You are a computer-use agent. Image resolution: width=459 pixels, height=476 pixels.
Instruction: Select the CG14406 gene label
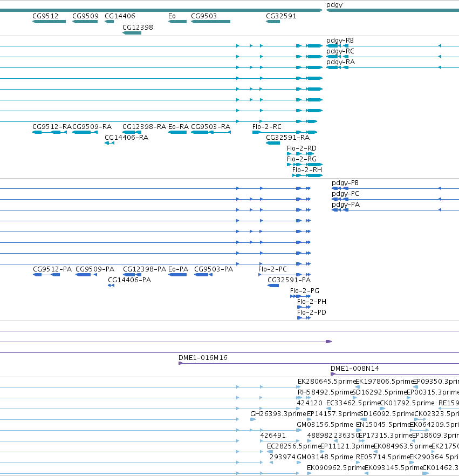[x=120, y=16]
